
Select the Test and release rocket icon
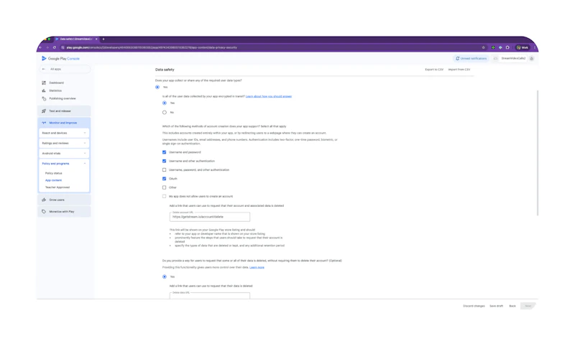[x=44, y=111]
